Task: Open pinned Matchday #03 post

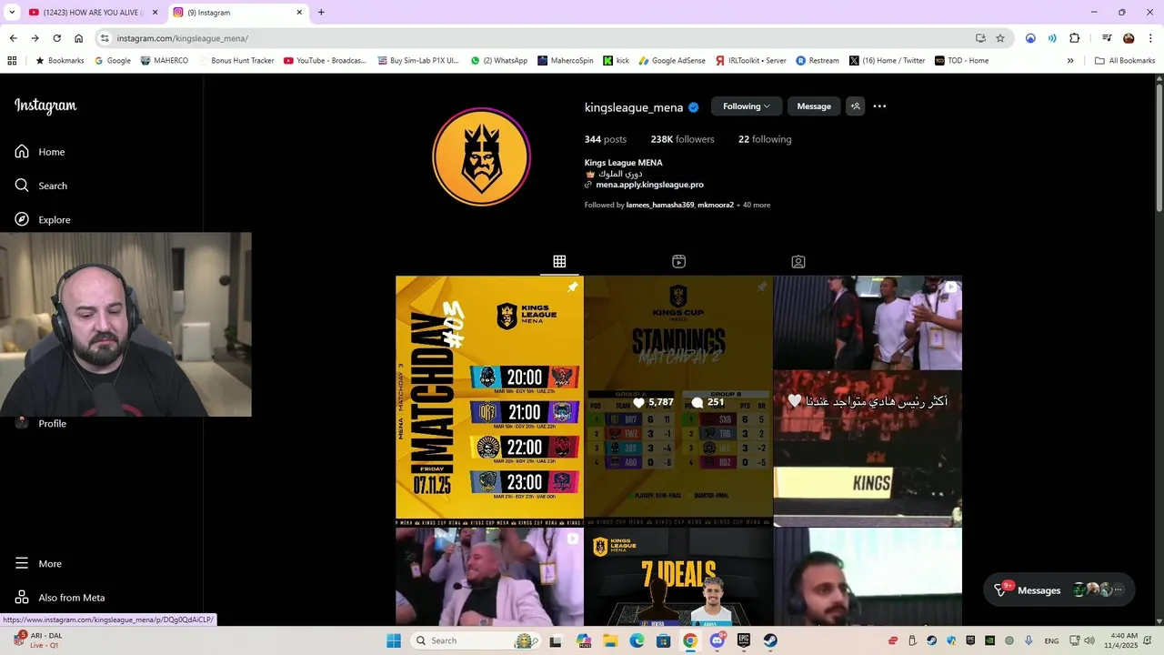Action: tap(489, 400)
